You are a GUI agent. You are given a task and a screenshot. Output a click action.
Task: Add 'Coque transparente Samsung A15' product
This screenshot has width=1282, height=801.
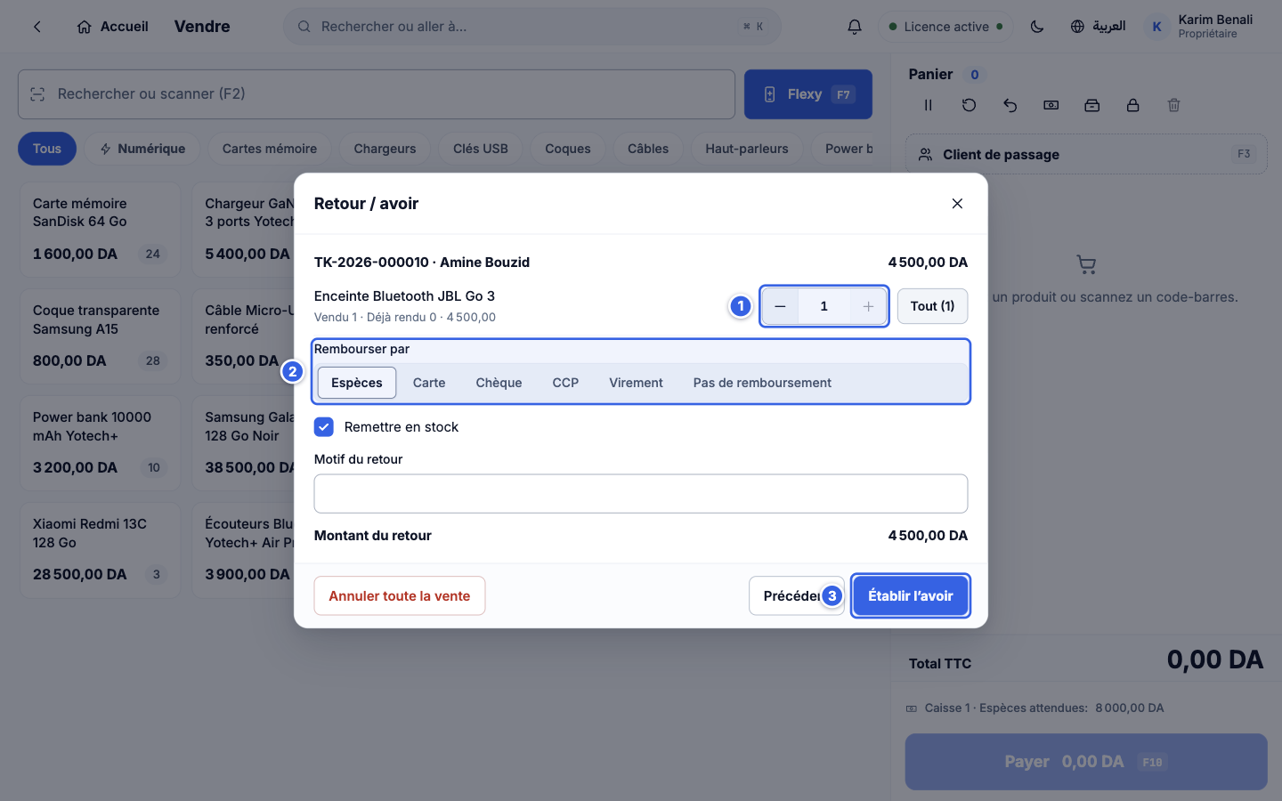pyautogui.click(x=100, y=336)
